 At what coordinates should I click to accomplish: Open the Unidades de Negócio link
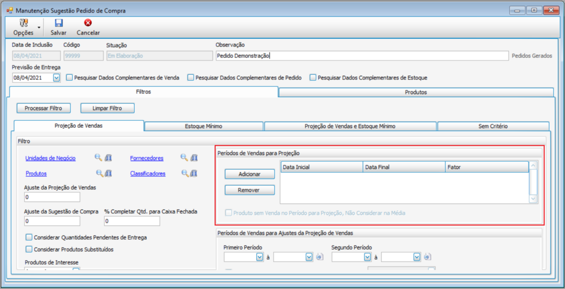point(51,158)
